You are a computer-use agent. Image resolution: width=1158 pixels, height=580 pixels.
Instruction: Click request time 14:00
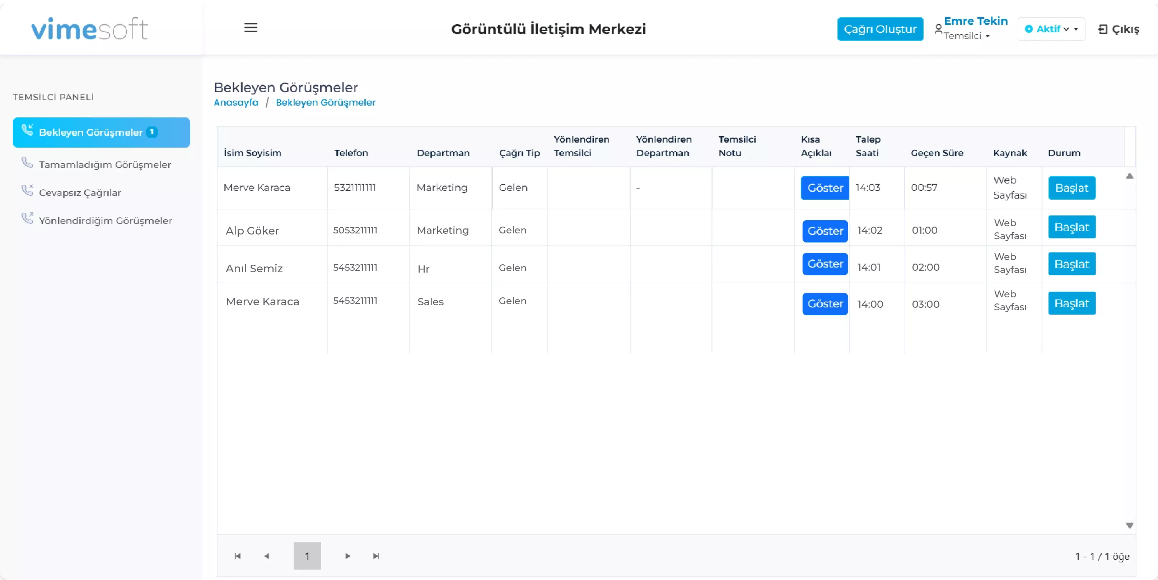point(870,304)
